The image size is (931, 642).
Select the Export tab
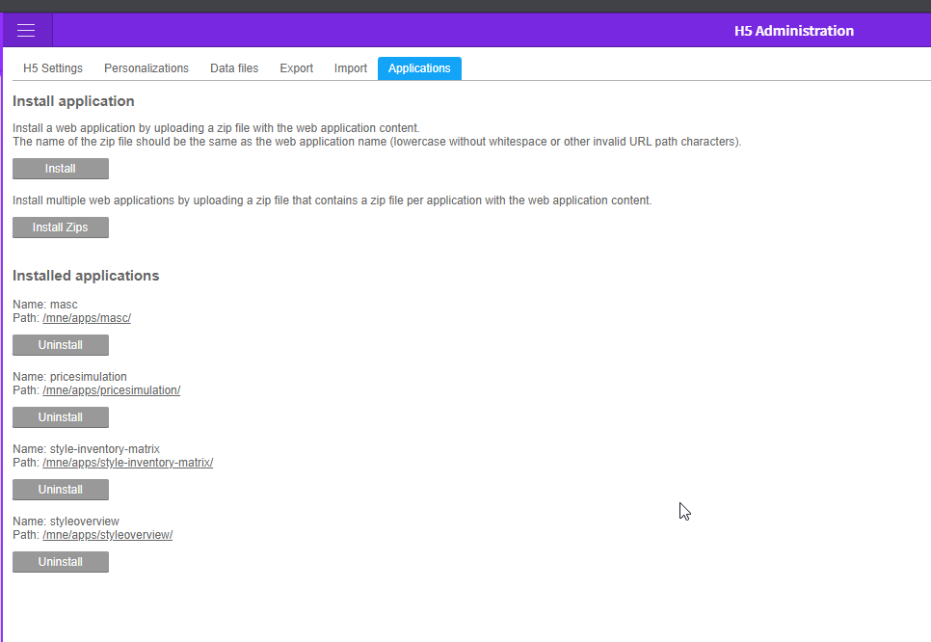tap(296, 68)
